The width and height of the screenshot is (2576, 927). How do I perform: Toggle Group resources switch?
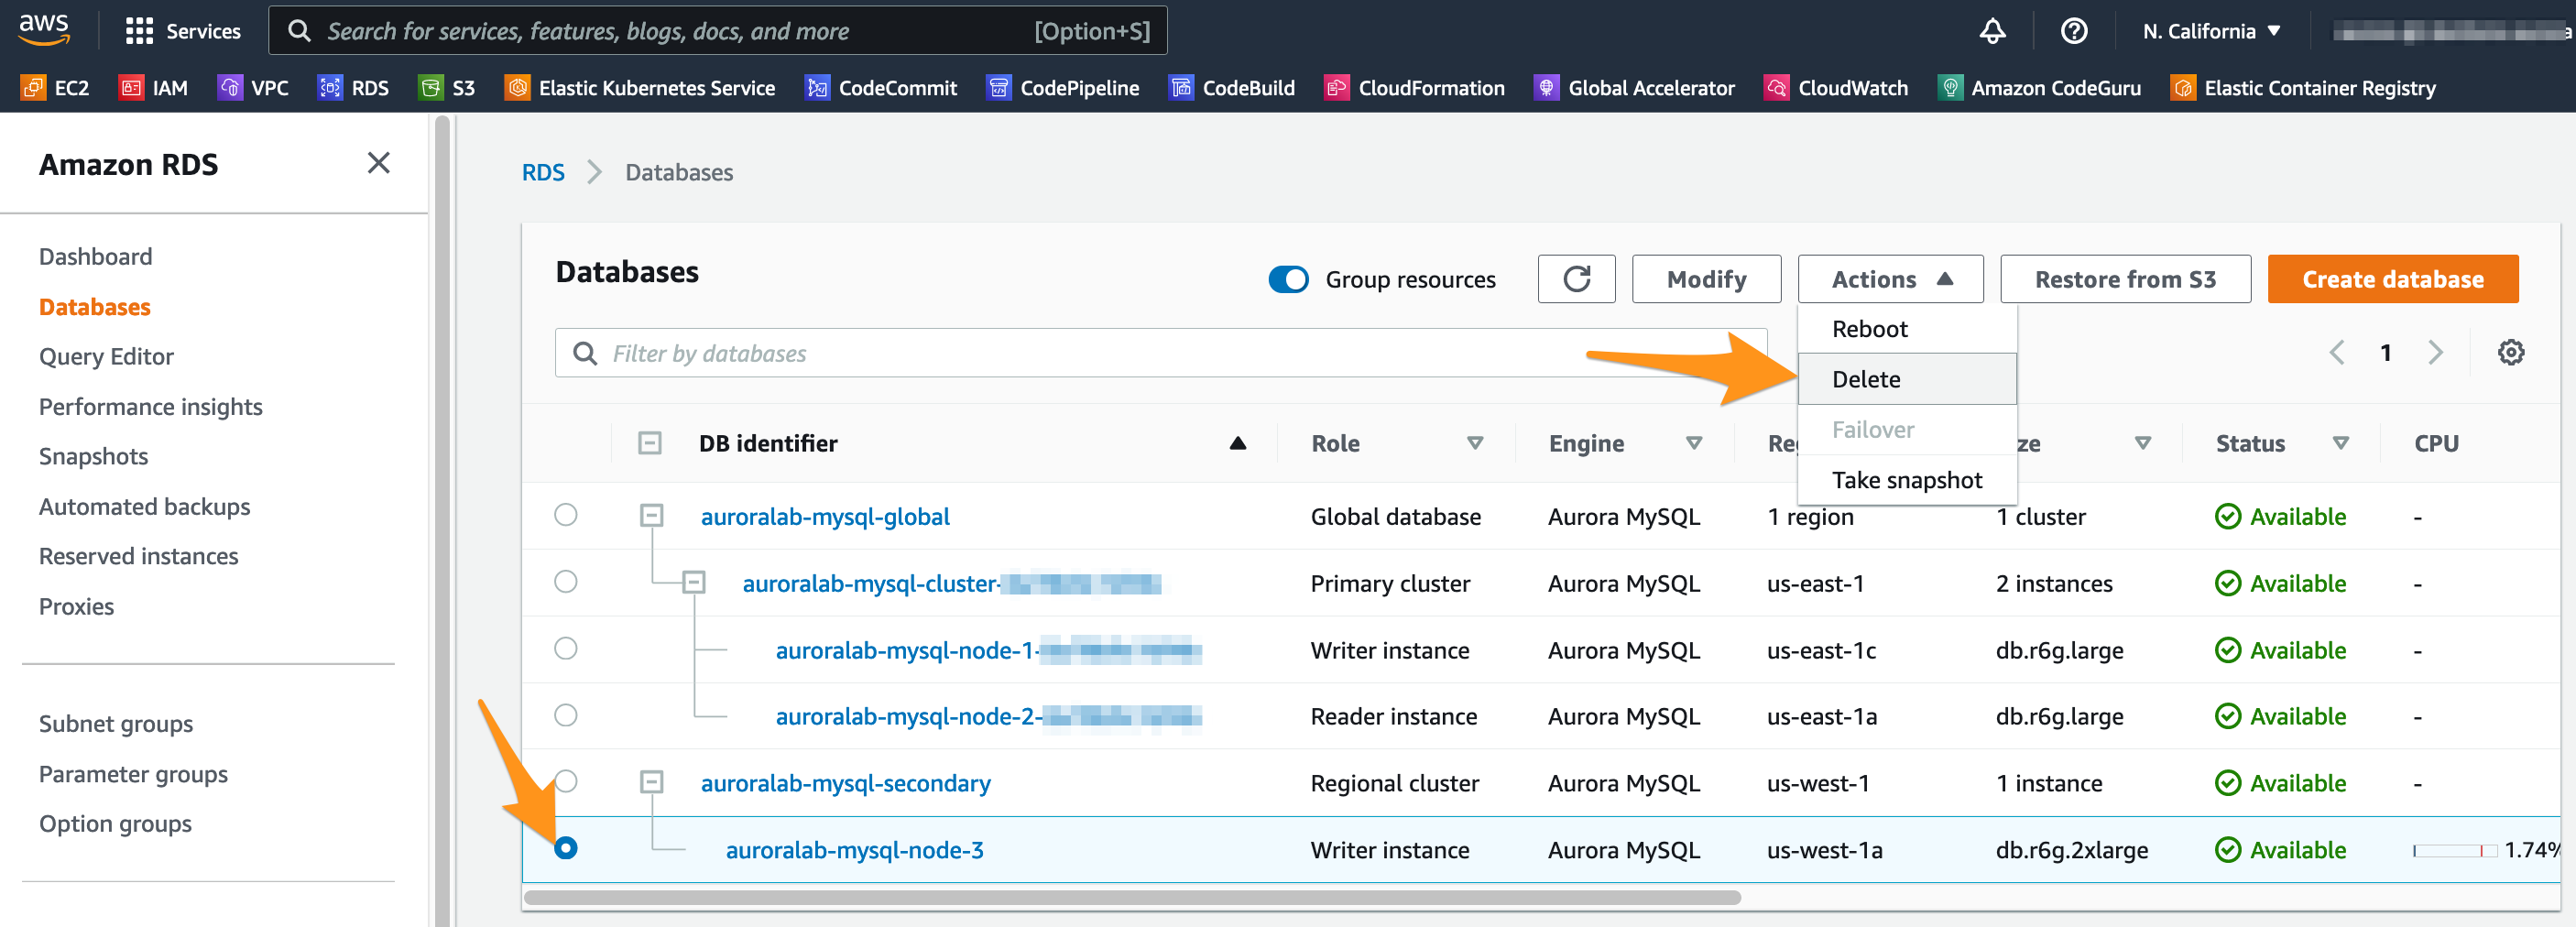(x=1288, y=279)
